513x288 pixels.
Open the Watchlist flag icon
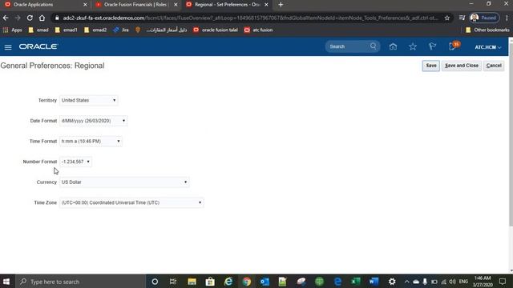[x=432, y=46]
